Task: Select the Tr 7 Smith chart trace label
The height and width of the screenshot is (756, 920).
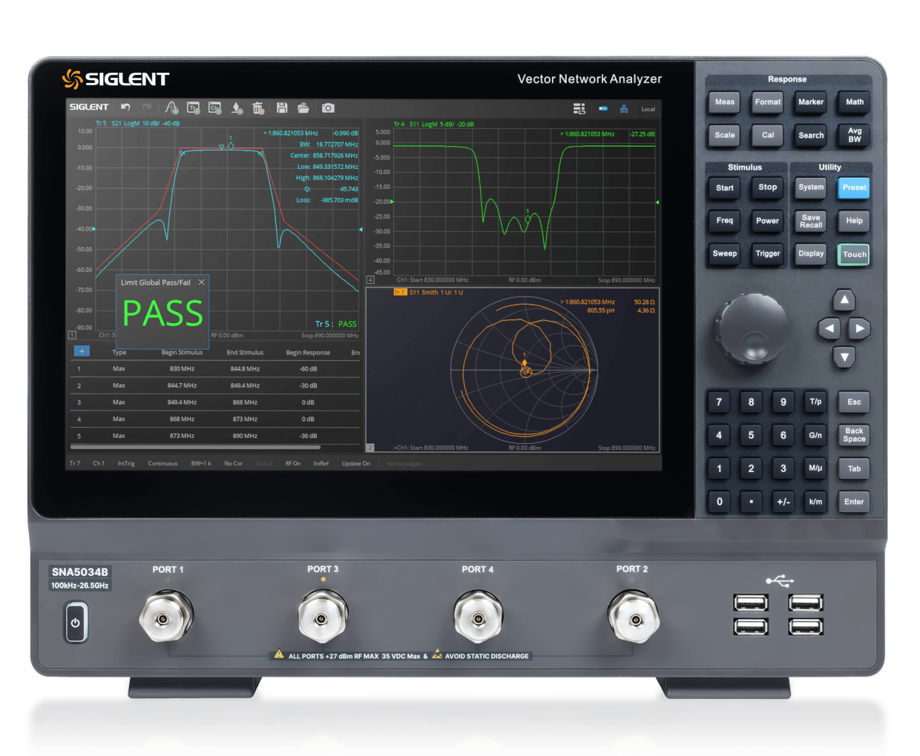Action: 399,292
